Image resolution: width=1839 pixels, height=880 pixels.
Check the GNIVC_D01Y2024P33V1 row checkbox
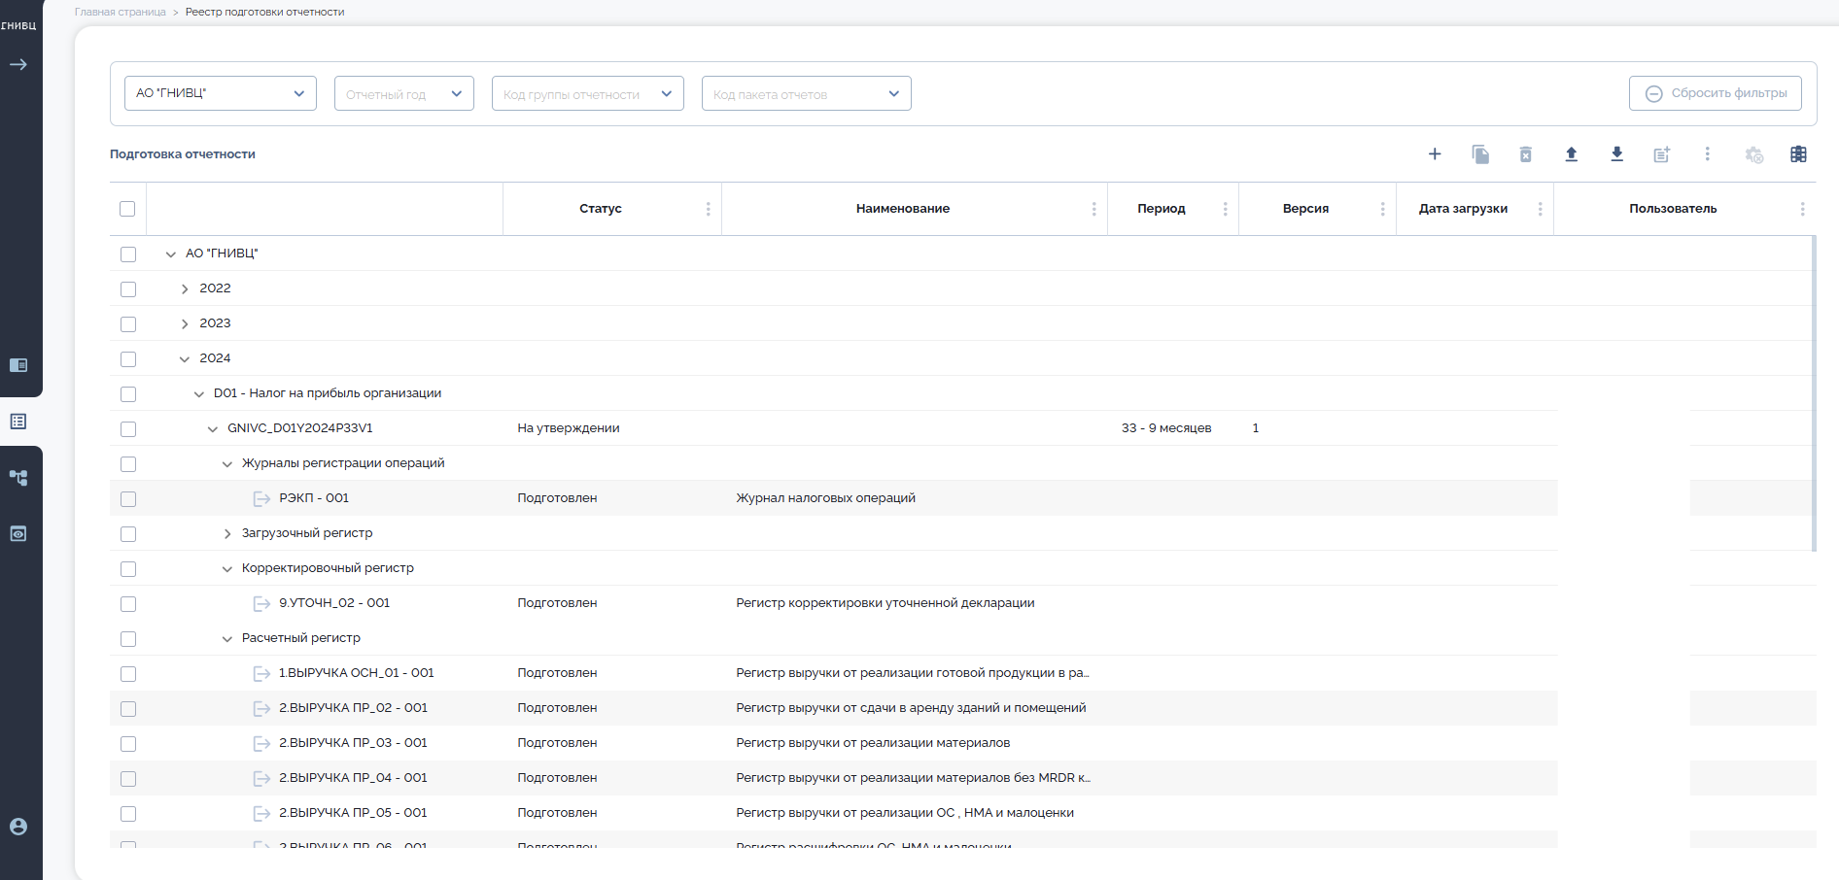point(128,429)
